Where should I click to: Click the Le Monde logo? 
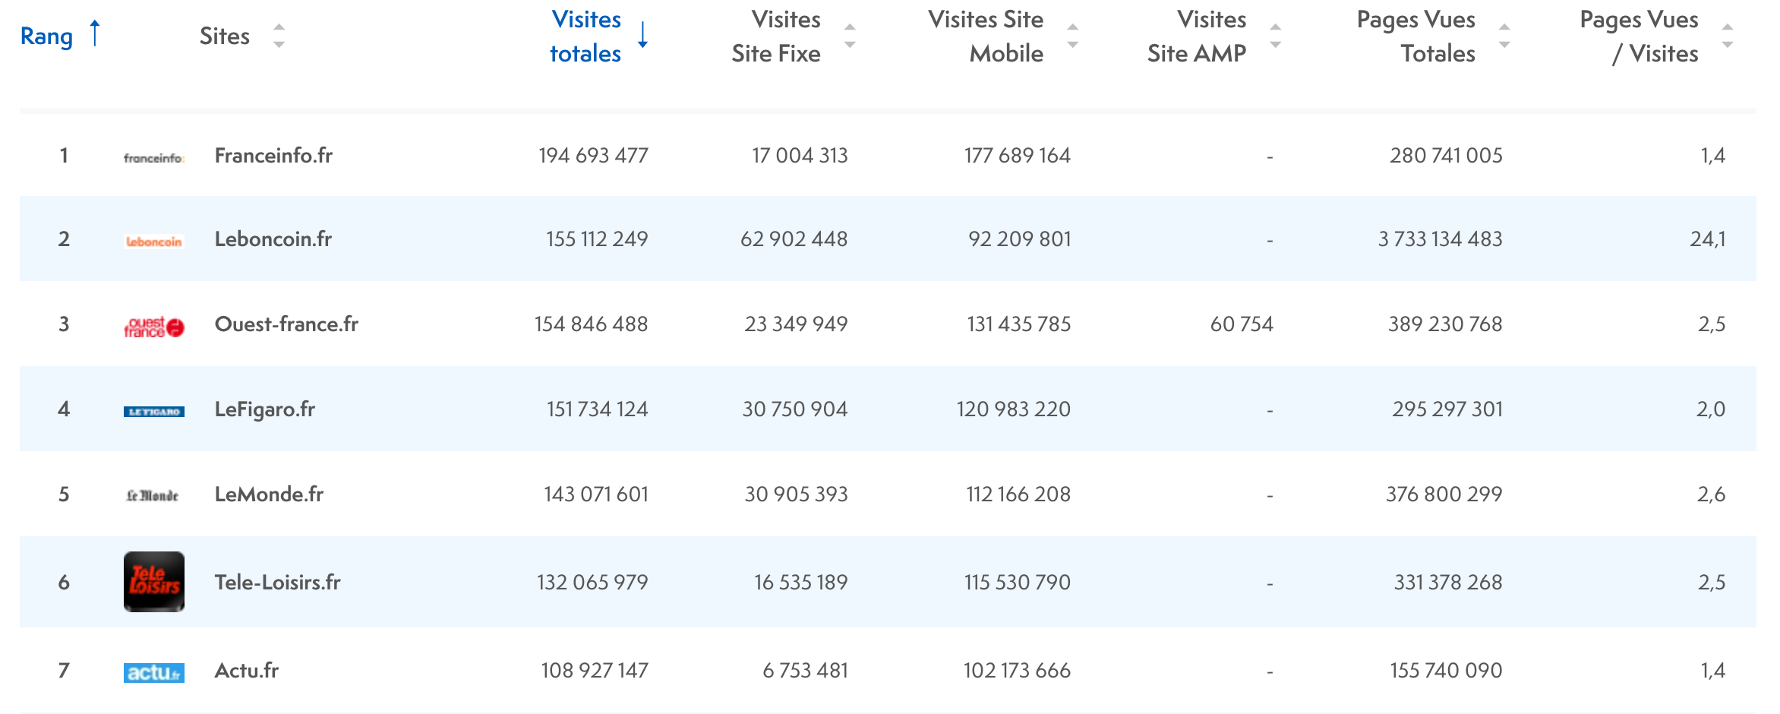(153, 495)
